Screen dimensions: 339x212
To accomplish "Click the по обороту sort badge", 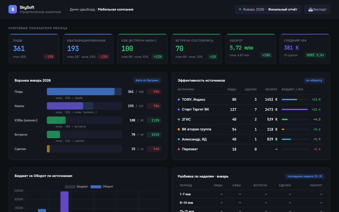I will [314, 80].
